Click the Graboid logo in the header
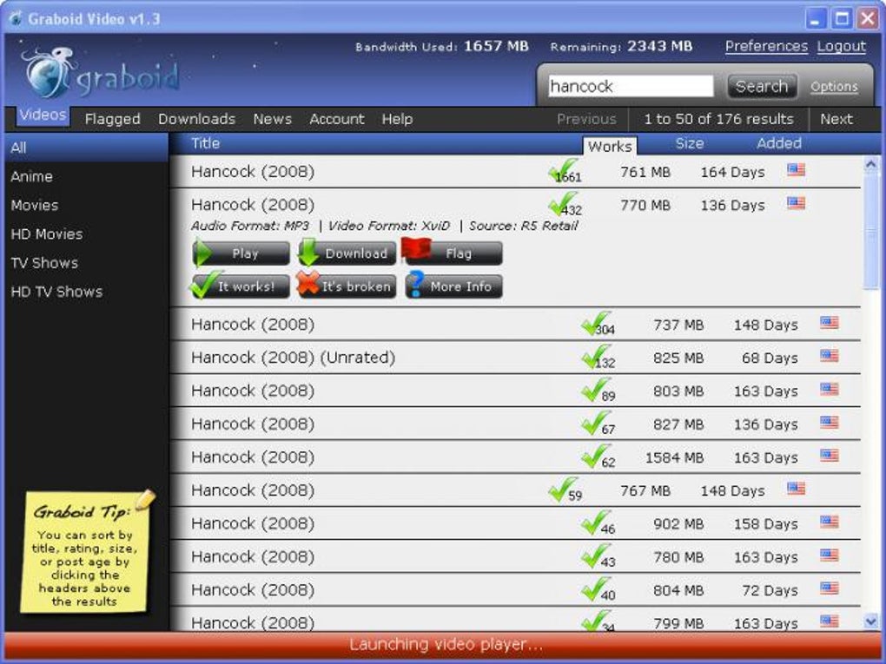 pos(101,74)
